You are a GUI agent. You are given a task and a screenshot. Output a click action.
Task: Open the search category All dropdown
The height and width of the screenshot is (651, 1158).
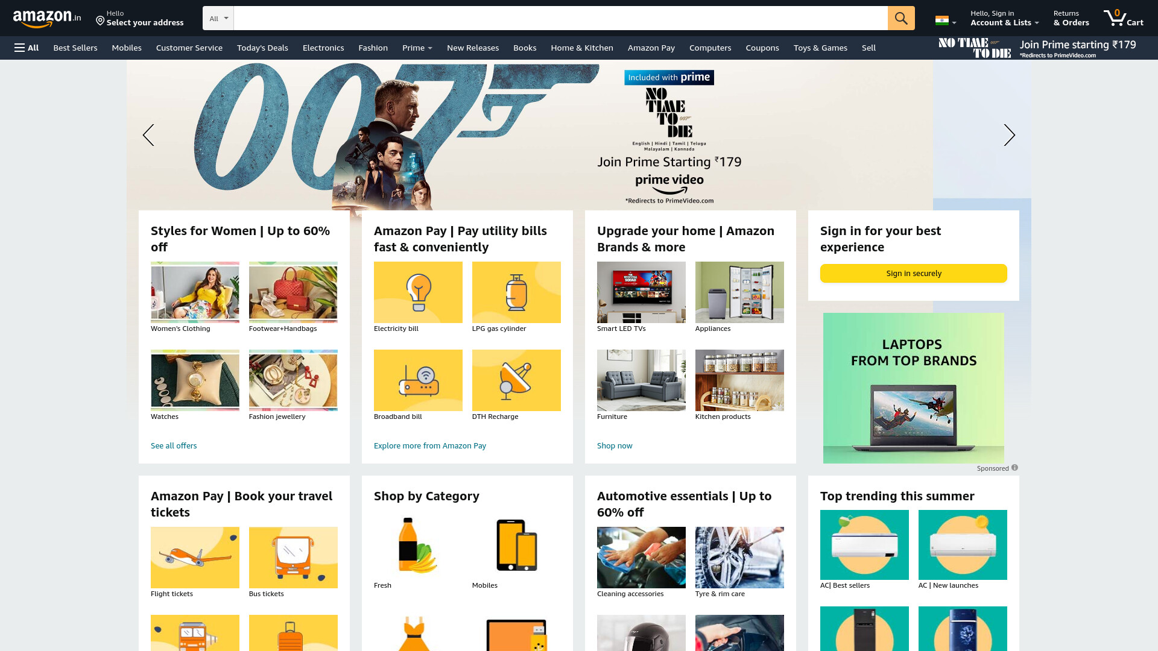tap(218, 18)
